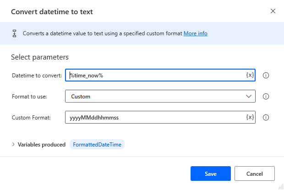The height and width of the screenshot is (190, 284).
Task: Click the Custom Format label
Action: point(31,118)
